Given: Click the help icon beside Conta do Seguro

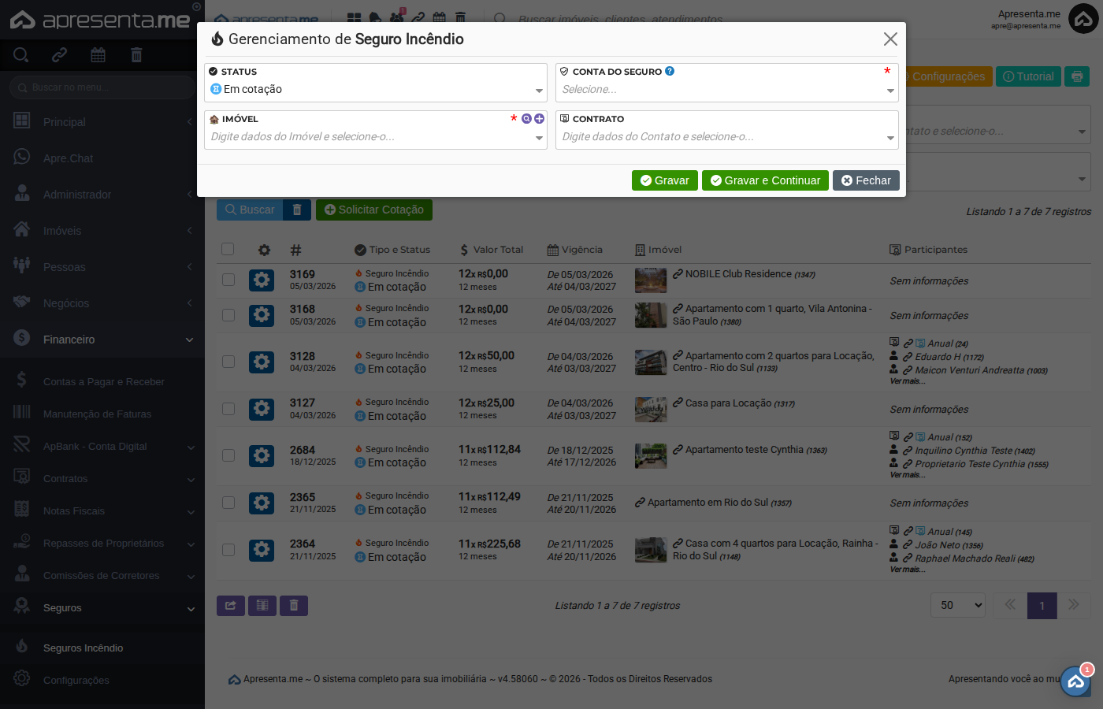Looking at the screenshot, I should (x=670, y=71).
